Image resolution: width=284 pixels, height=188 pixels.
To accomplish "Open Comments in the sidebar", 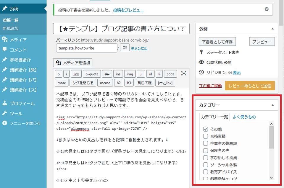I will tap(18, 50).
